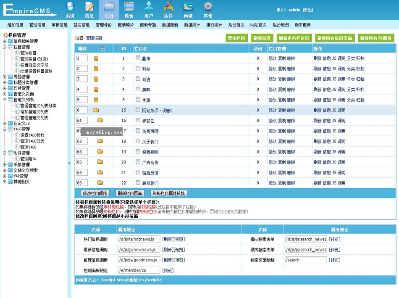399x298 pixels.
Task: Expand the 信息相关管理 tree node
Action: [x=4, y=41]
